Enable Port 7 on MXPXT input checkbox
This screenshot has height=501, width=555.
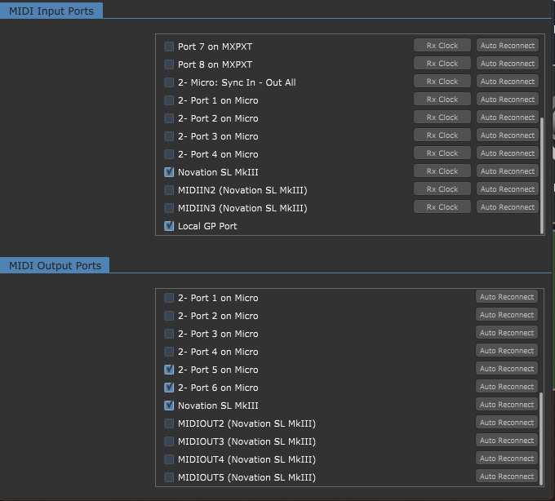(x=169, y=47)
